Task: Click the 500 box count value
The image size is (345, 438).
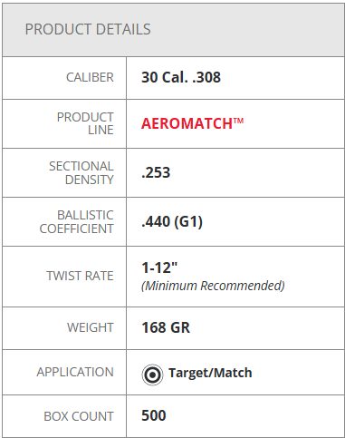Action: pos(154,415)
